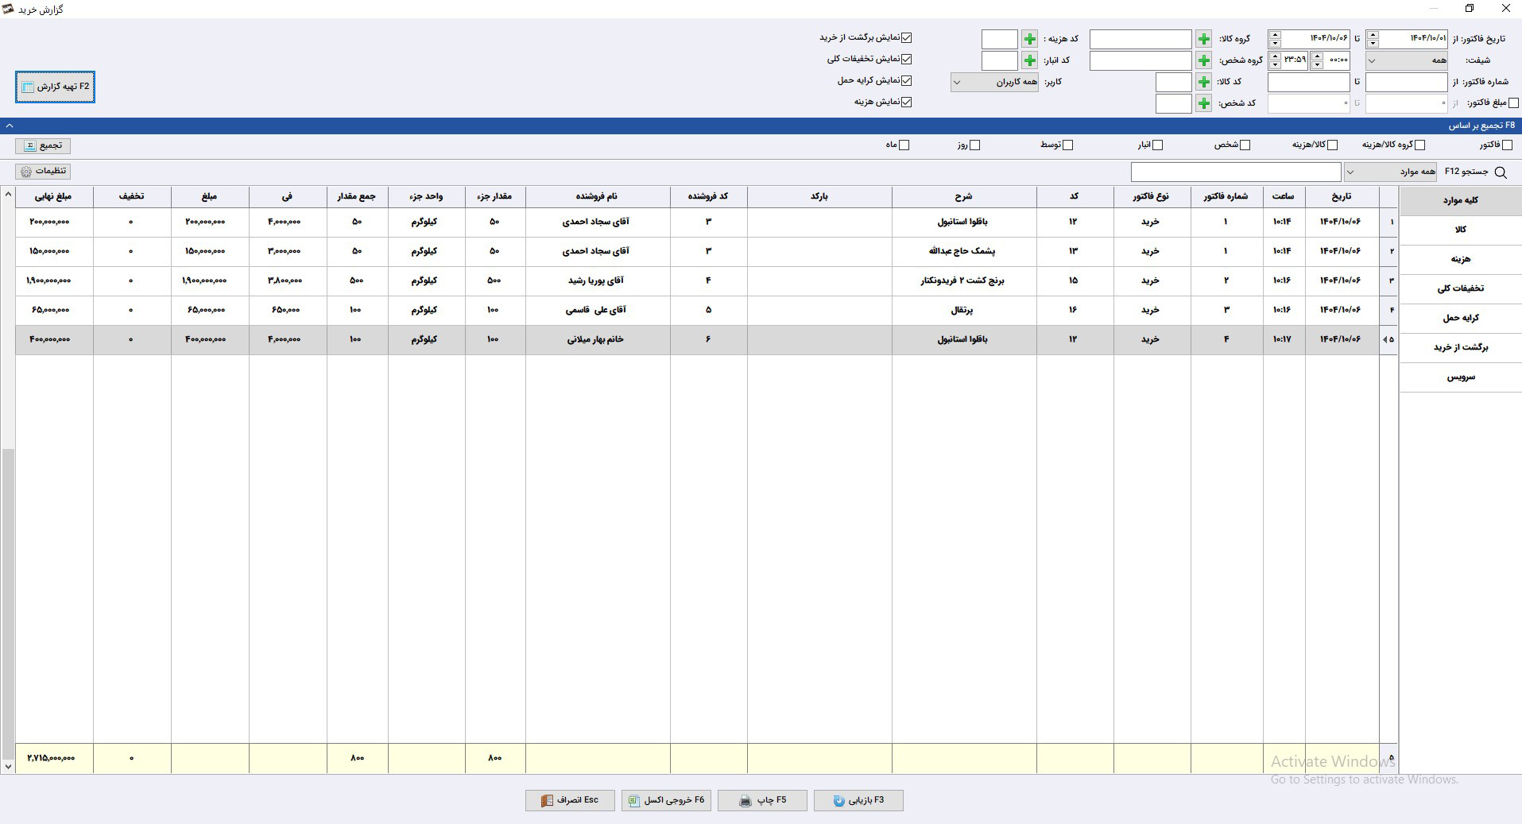This screenshot has width=1522, height=824.
Task: Toggle نمایش کرایه حمل checkbox
Action: 907,80
